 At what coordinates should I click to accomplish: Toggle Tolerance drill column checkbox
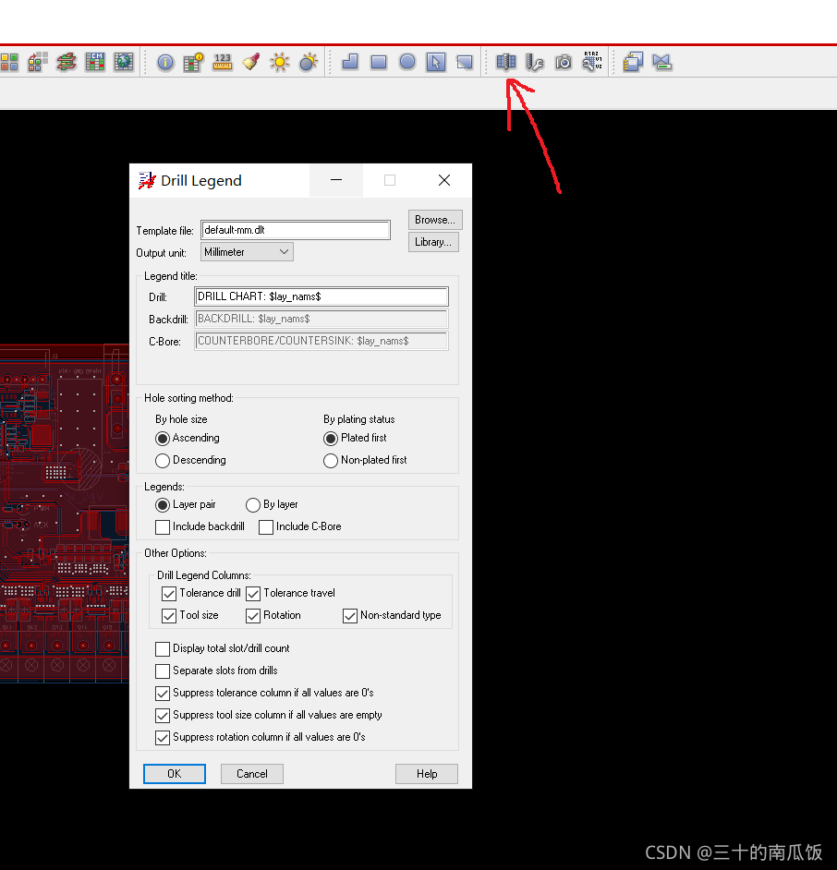[169, 594]
